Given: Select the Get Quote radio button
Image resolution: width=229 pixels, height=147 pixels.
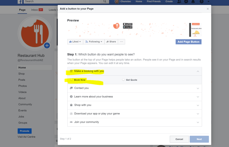Looking at the screenshot, I should coord(123,80).
